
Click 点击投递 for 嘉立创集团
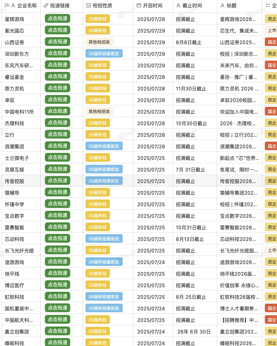[x=57, y=331]
